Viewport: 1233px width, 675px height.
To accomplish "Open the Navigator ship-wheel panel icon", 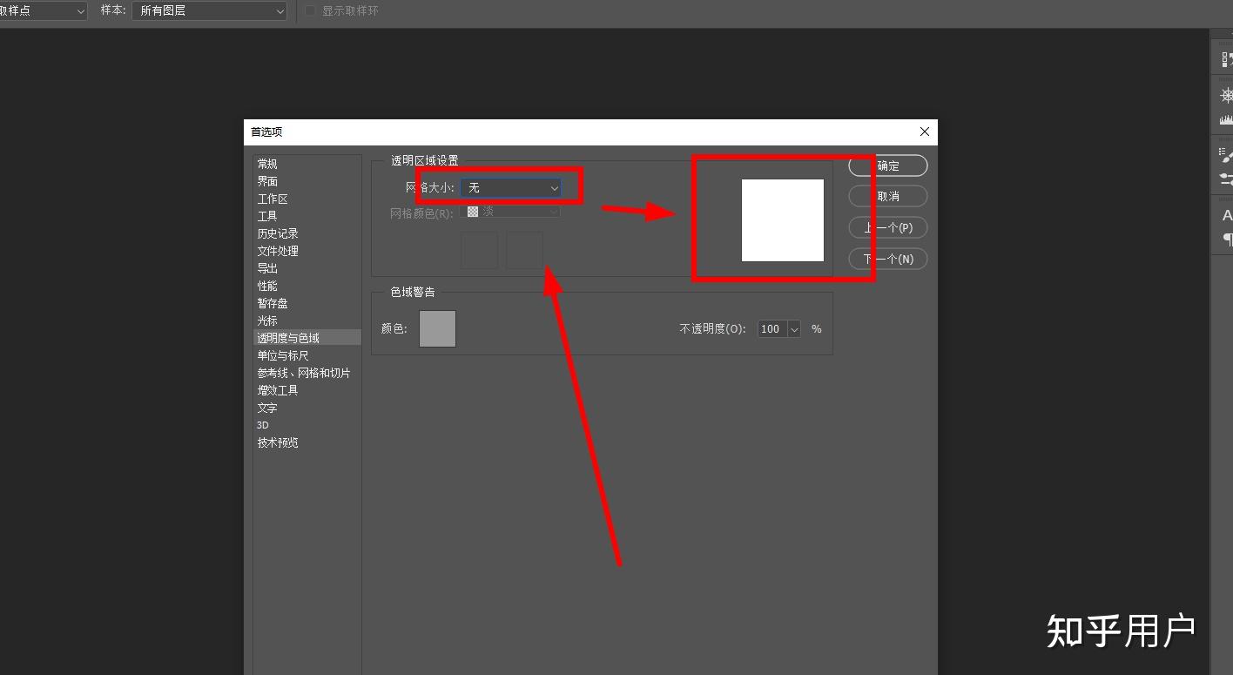I will [x=1227, y=96].
